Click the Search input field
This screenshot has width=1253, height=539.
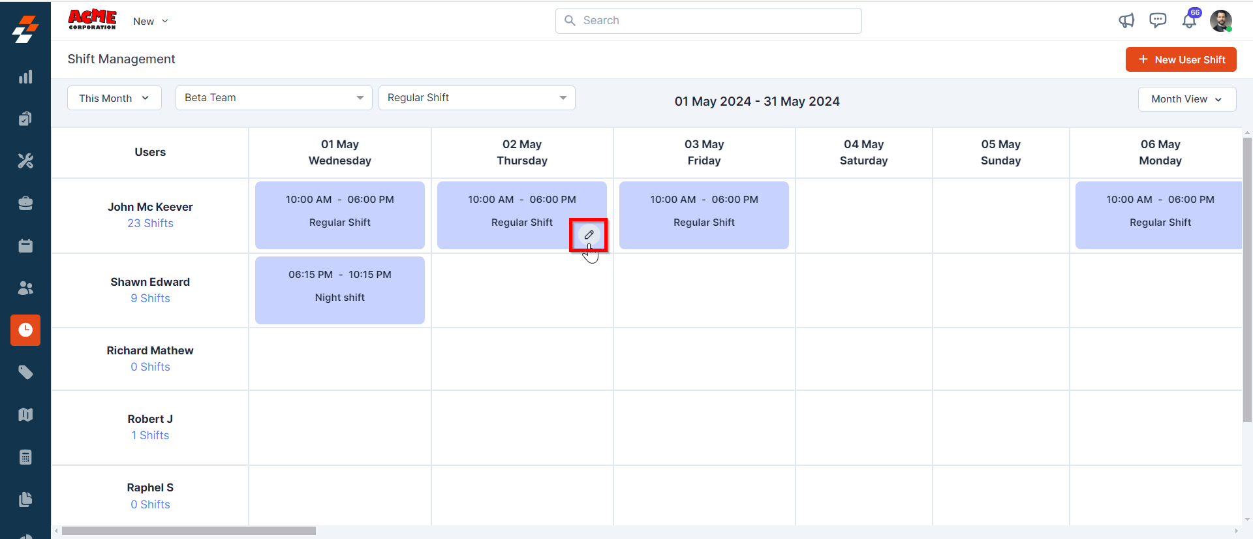[708, 21]
